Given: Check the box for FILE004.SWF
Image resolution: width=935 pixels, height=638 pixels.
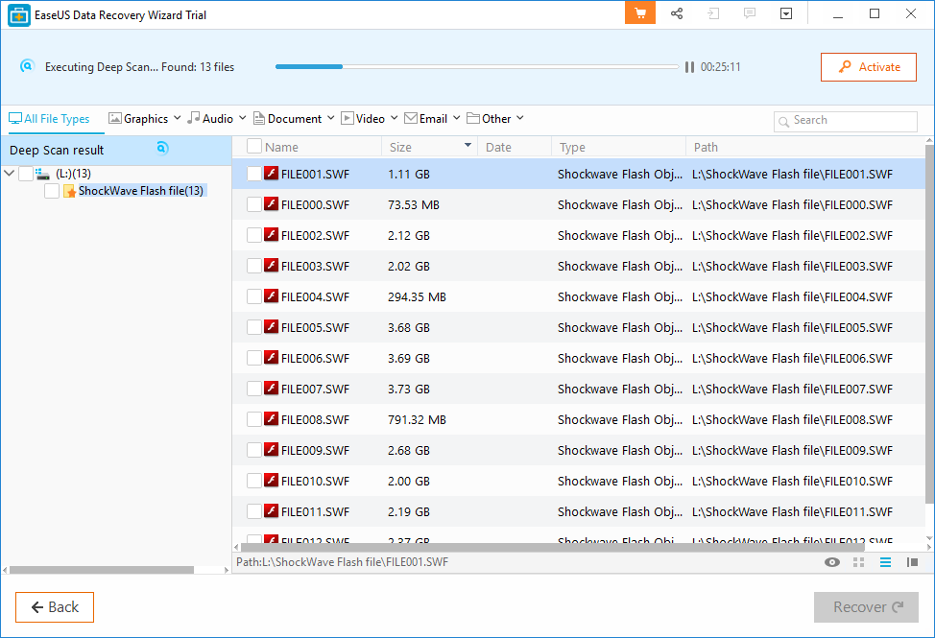Looking at the screenshot, I should 254,296.
